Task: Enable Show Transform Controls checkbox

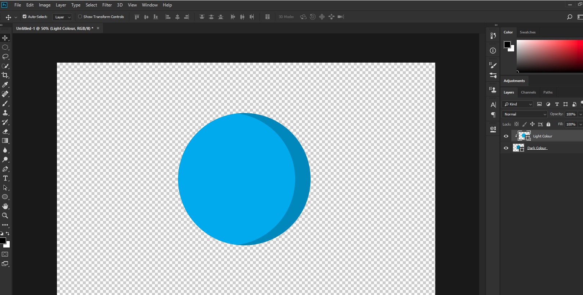Action: click(x=80, y=17)
